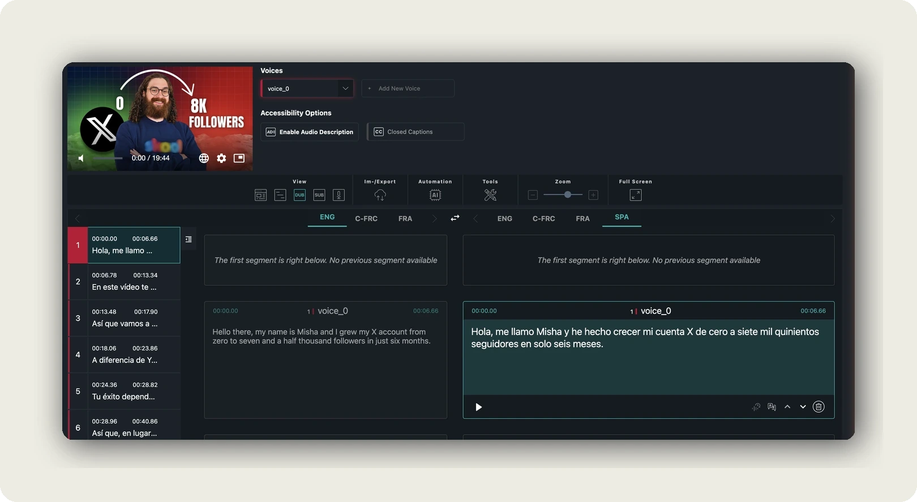Play the Spanish segment audio
Viewport: 917px width, 502px height.
coord(478,407)
